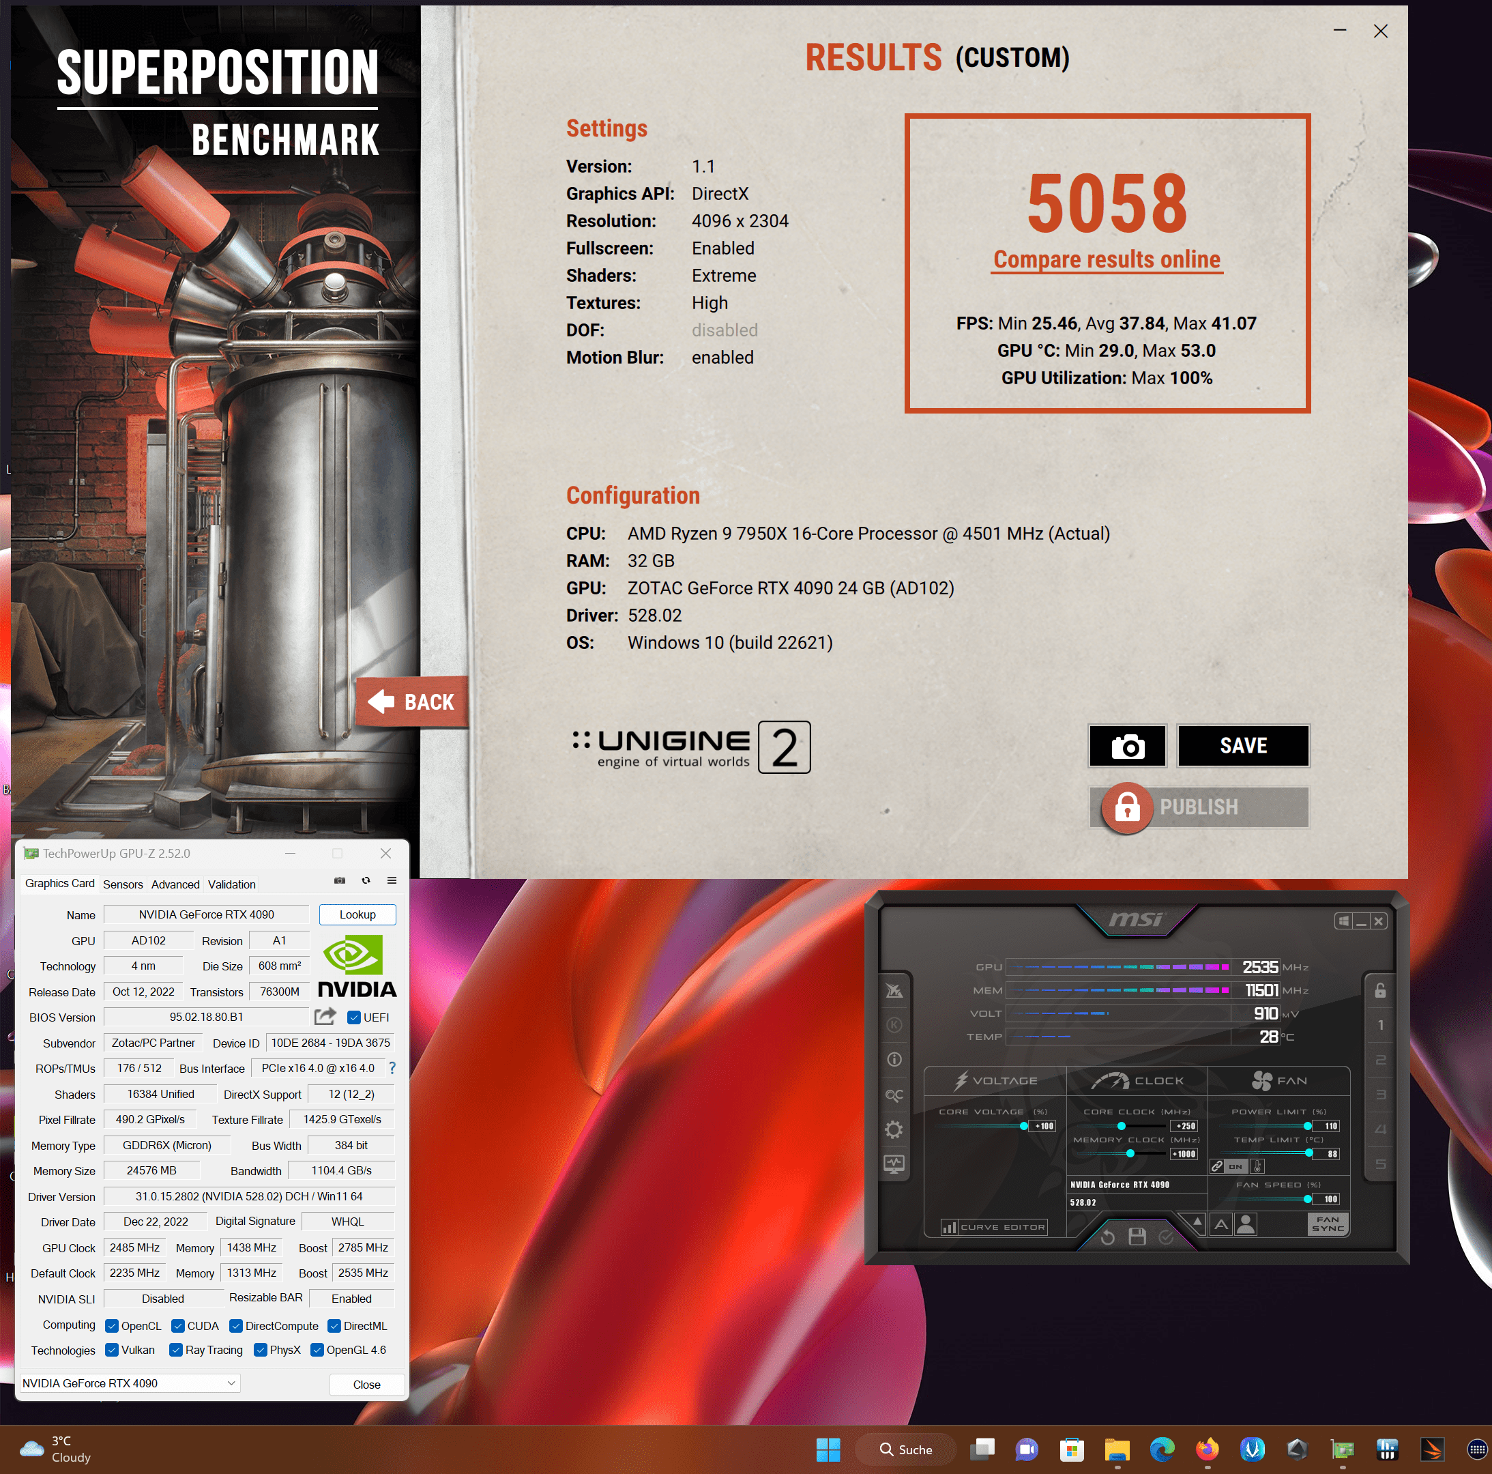
Task: Open the GPU selection dropdown in GPU-Z
Action: point(130,1383)
